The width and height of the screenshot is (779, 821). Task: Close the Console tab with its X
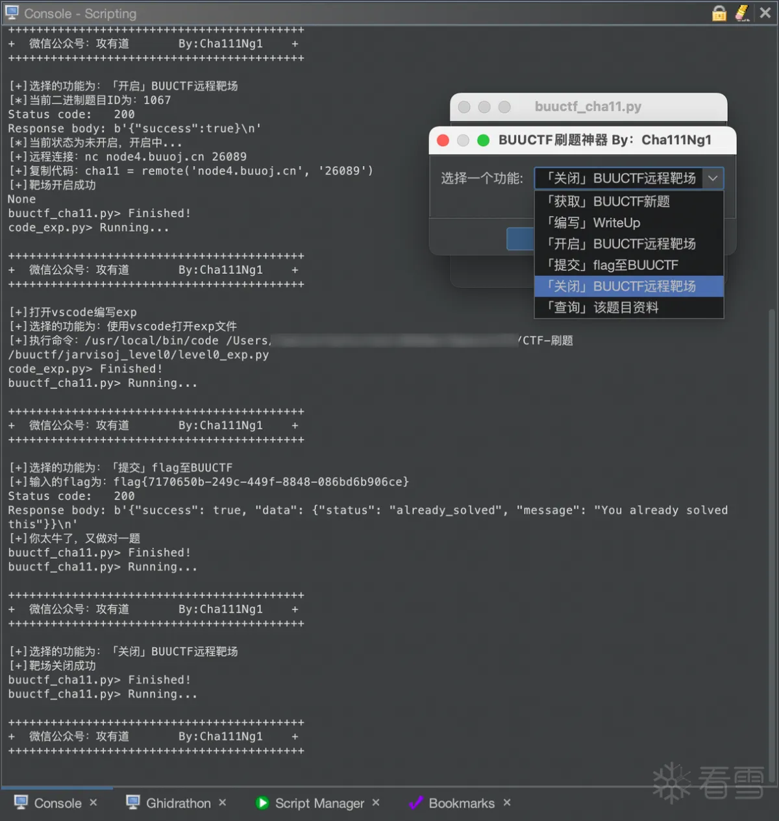93,803
